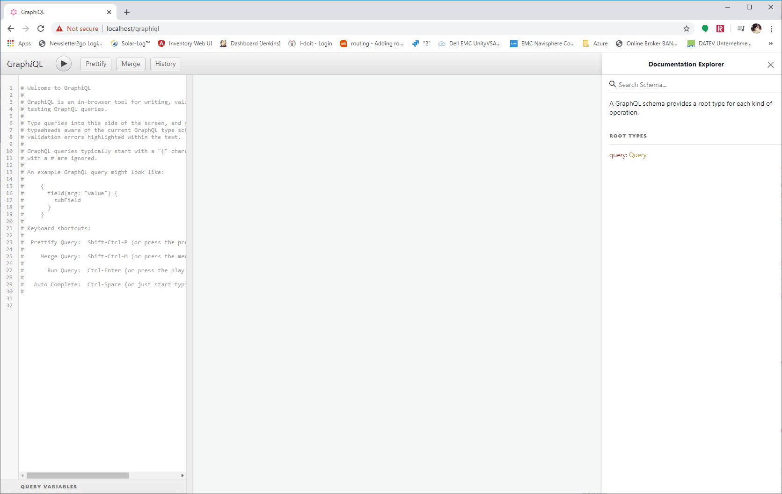Click the red R extension icon
The width and height of the screenshot is (782, 494).
[x=720, y=29]
